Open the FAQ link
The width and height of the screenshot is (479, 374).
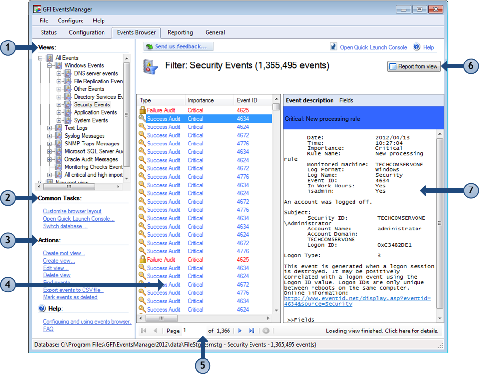coord(48,329)
